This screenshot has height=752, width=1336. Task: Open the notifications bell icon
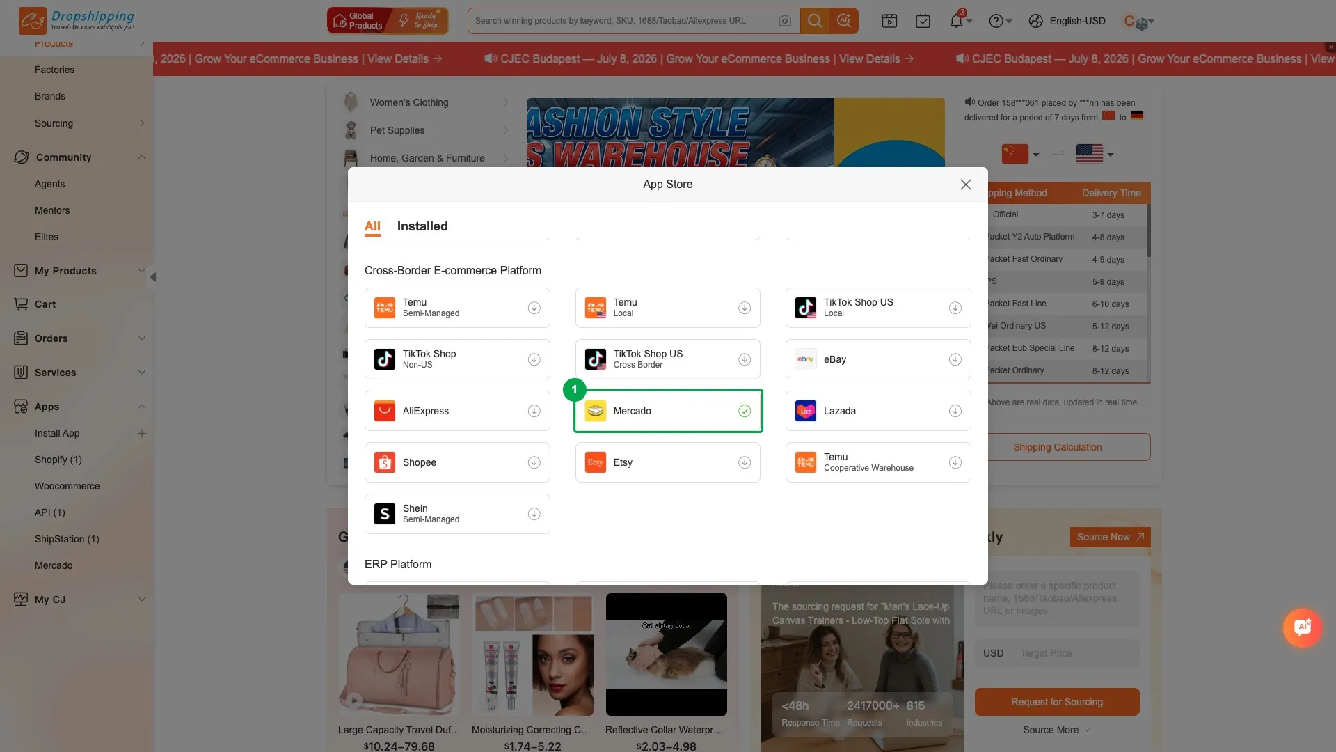[x=956, y=21]
